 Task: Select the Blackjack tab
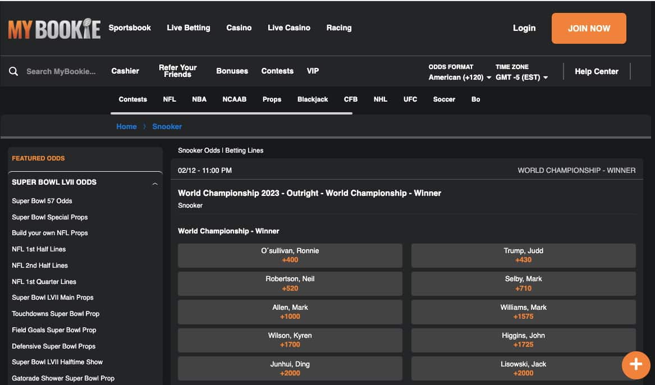point(313,99)
